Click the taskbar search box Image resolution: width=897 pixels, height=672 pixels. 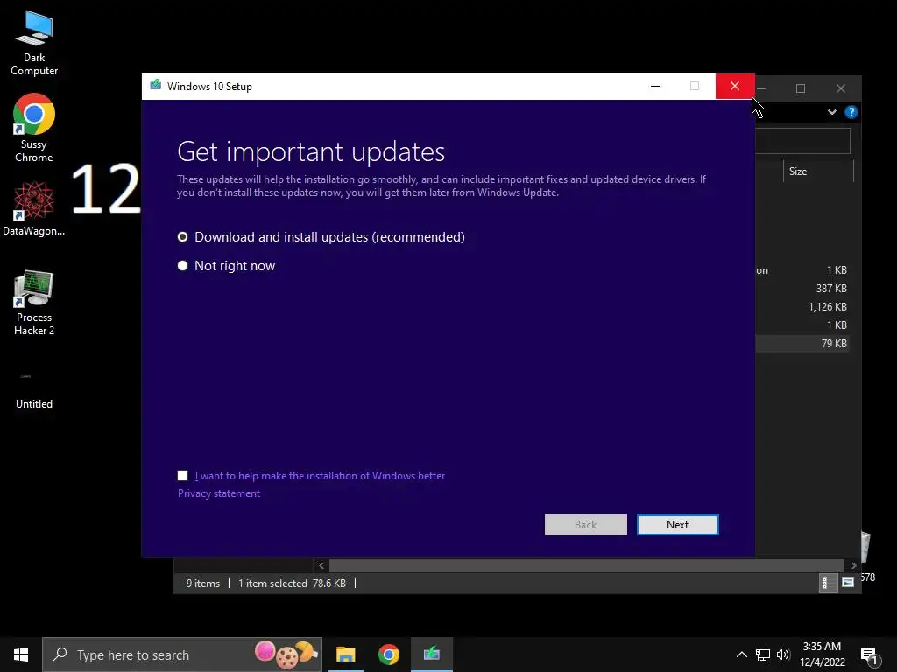click(x=182, y=654)
